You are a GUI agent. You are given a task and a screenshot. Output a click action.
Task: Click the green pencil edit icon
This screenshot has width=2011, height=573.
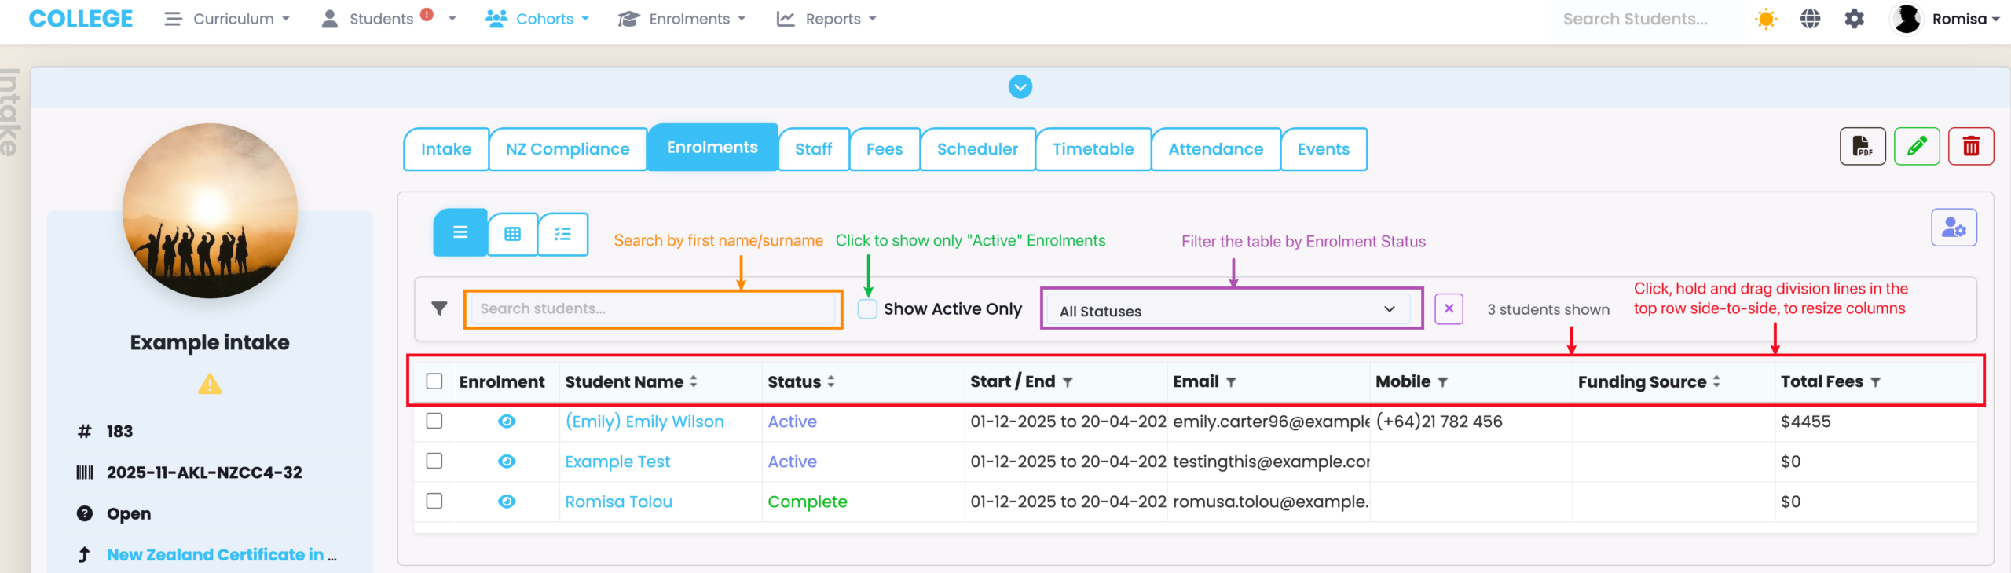[x=1916, y=147]
